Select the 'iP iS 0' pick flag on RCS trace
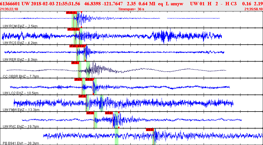Screen dimensions: 263x145 click(74, 29)
